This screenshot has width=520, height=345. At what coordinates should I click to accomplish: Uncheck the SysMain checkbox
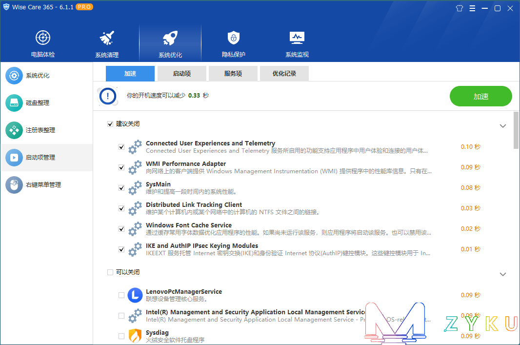pyautogui.click(x=121, y=188)
